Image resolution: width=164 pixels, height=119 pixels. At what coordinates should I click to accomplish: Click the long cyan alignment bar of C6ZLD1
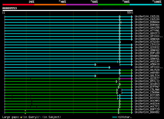[62, 17]
